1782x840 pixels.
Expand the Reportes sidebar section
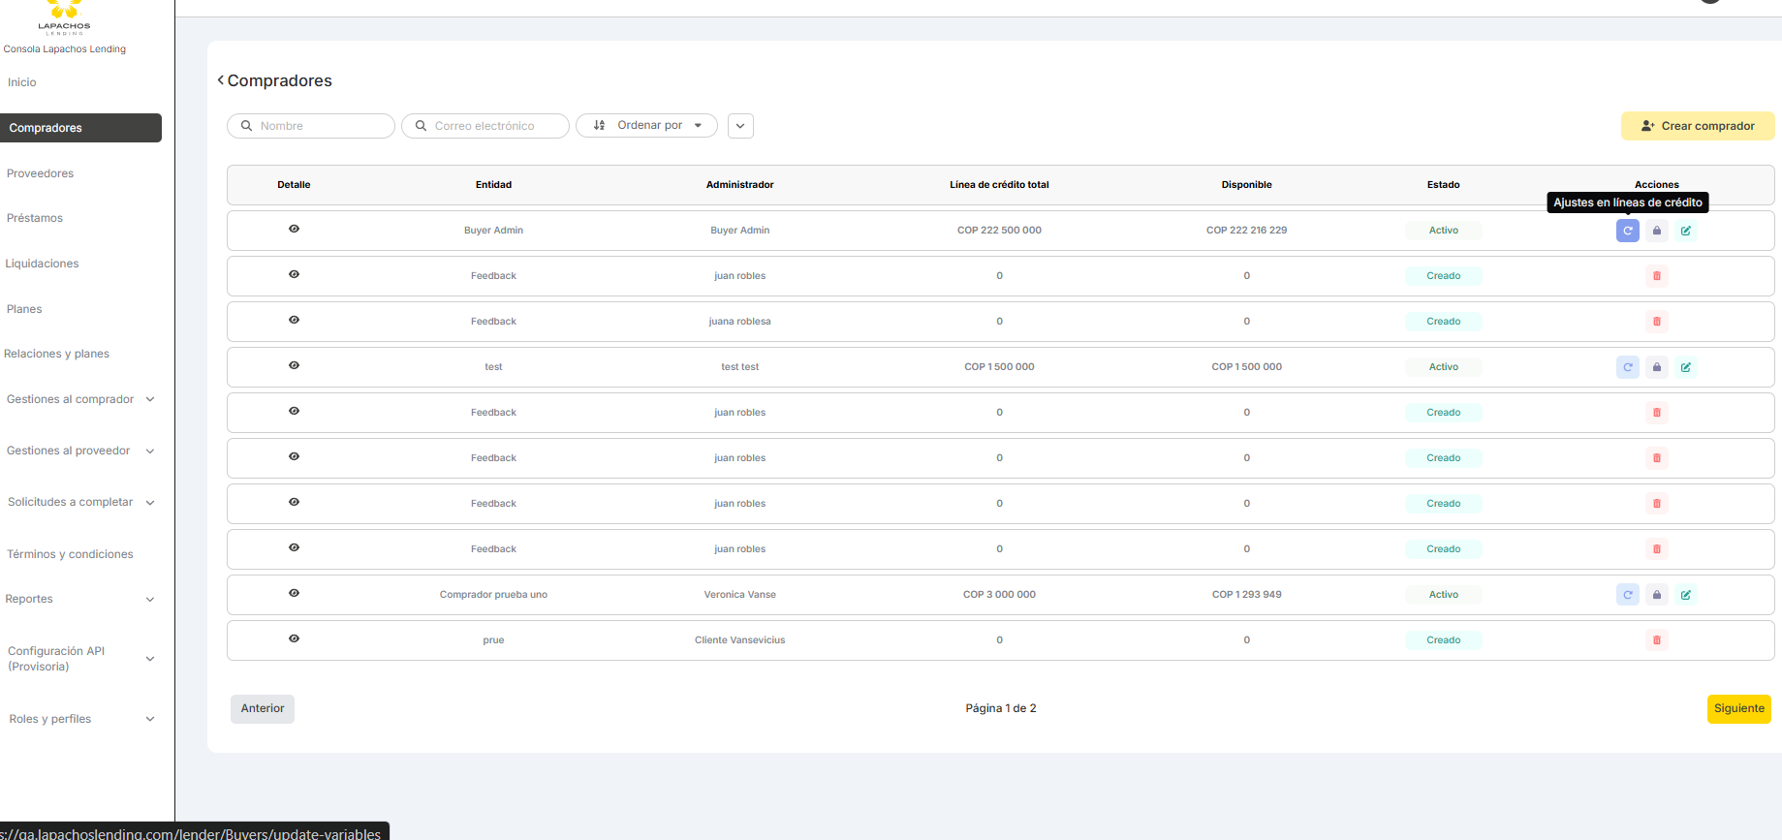click(x=79, y=599)
